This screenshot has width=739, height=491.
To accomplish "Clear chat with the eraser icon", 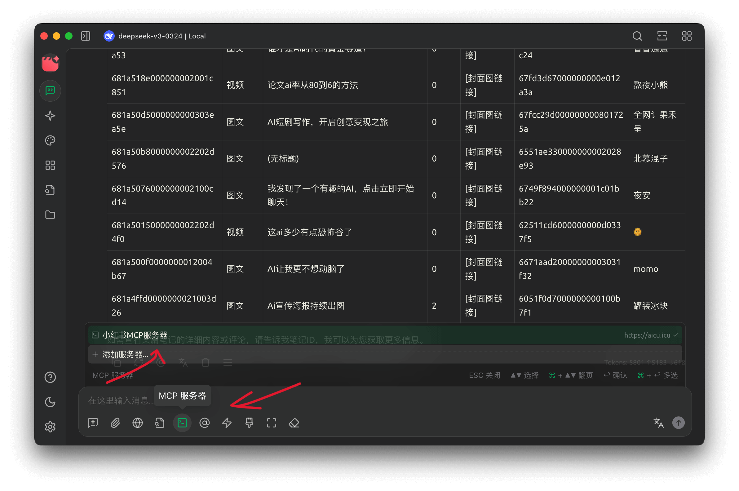I will pyautogui.click(x=294, y=423).
